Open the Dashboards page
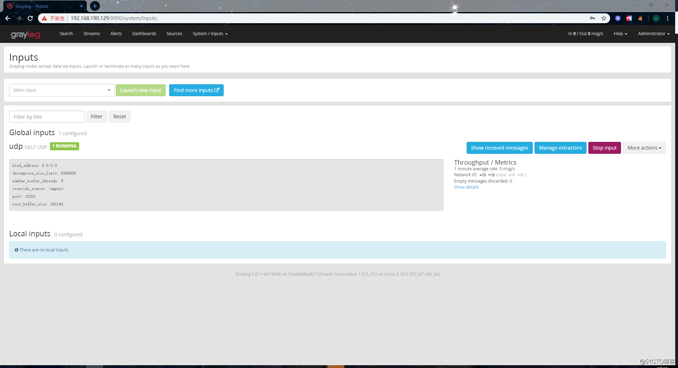 pos(144,34)
